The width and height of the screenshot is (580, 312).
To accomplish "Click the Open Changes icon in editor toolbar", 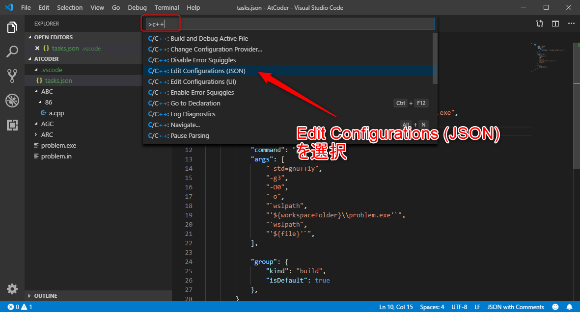I will coord(540,24).
